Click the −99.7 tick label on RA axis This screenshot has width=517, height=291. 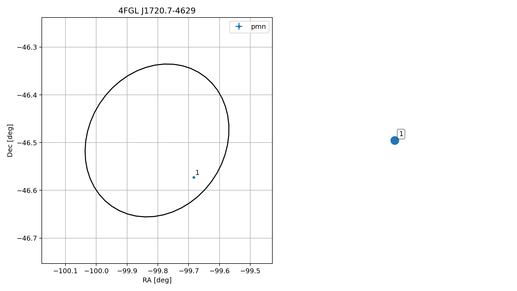tap(189, 271)
